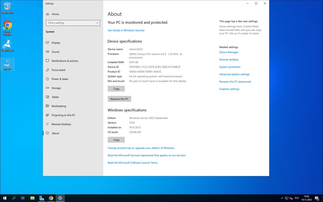This screenshot has height=202, width=323.
Task: Focus the Find a setting search box
Action: [x=73, y=23]
